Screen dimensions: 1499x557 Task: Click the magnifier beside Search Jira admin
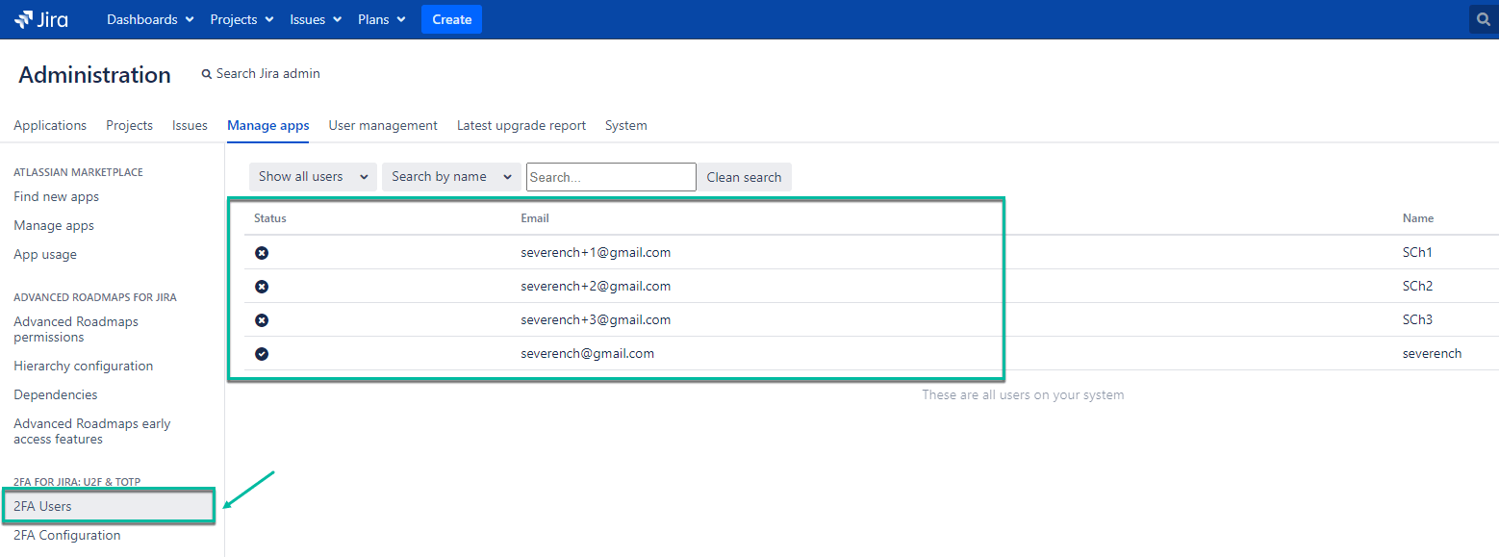(206, 73)
